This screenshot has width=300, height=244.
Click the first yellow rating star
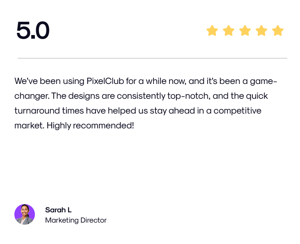212,31
